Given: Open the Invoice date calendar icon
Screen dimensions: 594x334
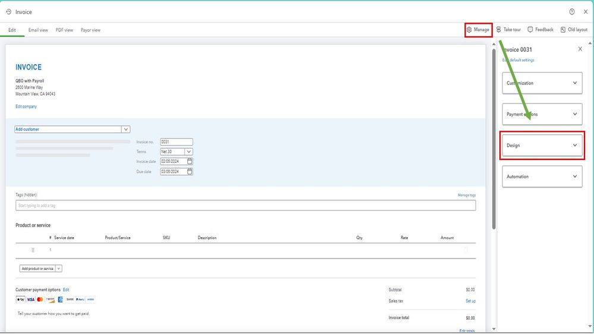Looking at the screenshot, I should pos(190,161).
